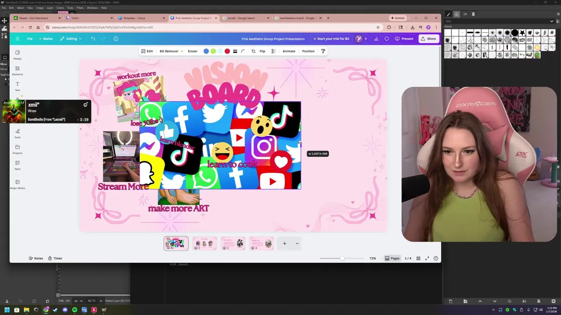Image resolution: width=561 pixels, height=315 pixels.
Task: Open the GIMP zoom percentage dropdown
Action: tap(101, 301)
